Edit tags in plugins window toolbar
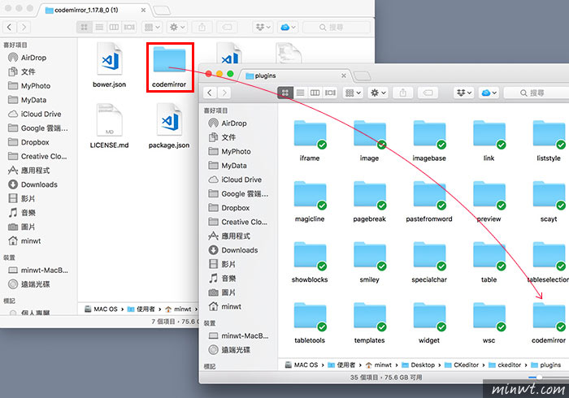Screen dimensions: 569x398 428,93
